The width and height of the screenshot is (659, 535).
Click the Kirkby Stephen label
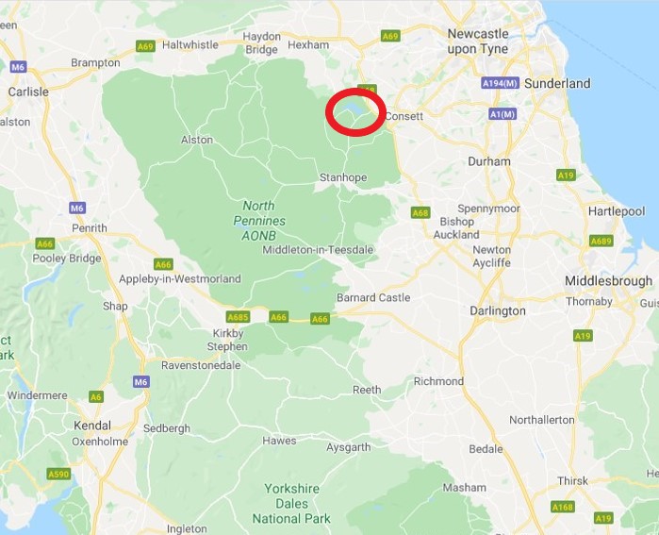click(x=227, y=340)
